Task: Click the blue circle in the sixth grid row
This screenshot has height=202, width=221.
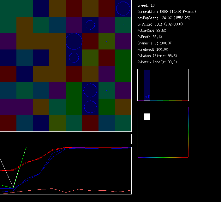Action: point(90,90)
